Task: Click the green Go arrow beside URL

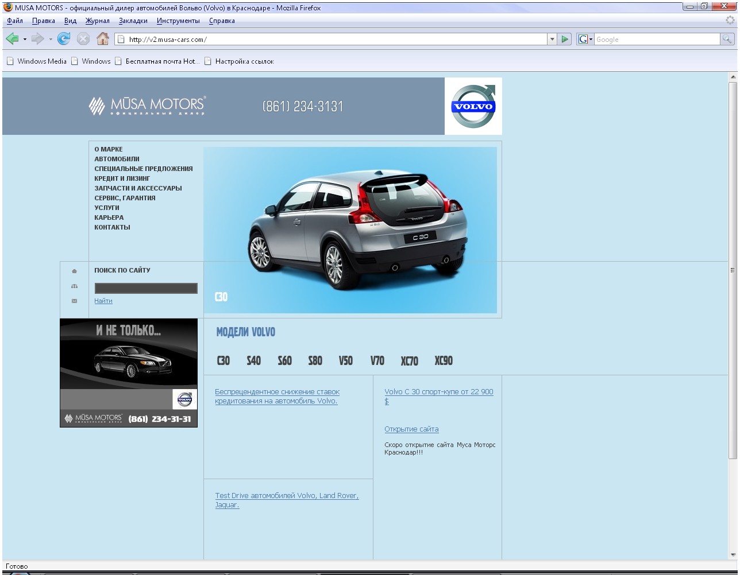Action: [x=565, y=39]
